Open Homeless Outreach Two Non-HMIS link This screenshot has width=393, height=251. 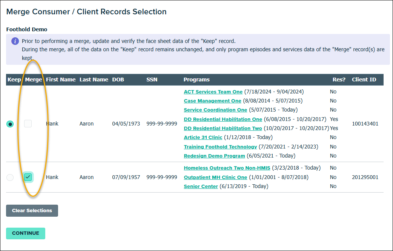pos(227,168)
